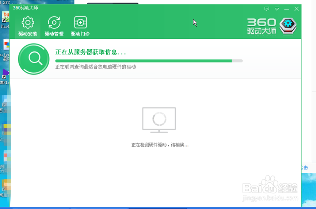Open the 驱动安装 tab
316x209 pixels.
pyautogui.click(x=28, y=26)
